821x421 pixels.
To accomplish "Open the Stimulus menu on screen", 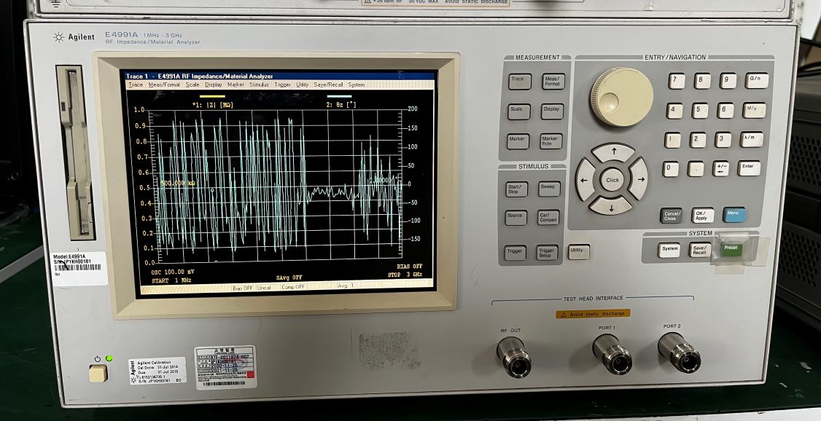I will pyautogui.click(x=259, y=84).
